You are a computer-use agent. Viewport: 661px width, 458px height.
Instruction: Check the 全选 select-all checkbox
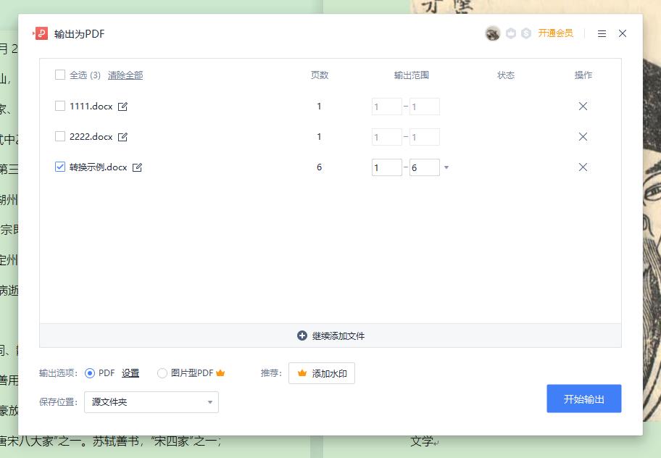[x=60, y=75]
